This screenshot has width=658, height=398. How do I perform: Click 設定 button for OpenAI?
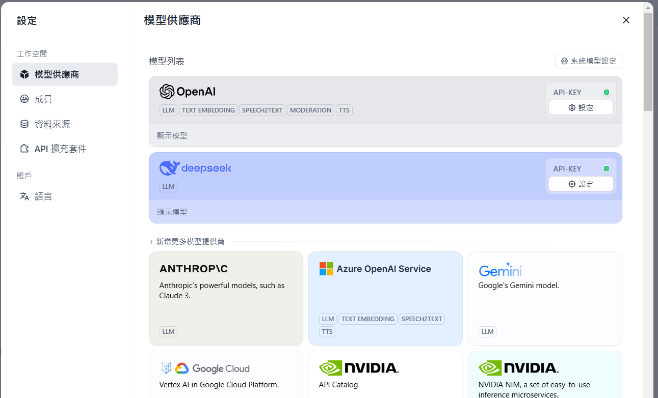coord(581,108)
